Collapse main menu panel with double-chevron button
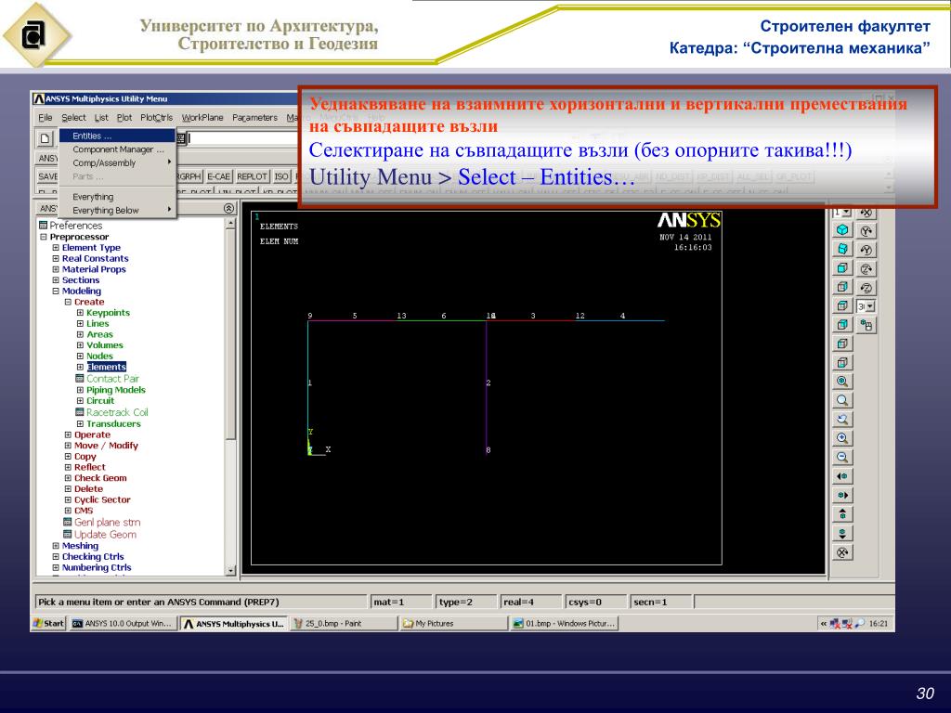The image size is (951, 713). click(229, 209)
